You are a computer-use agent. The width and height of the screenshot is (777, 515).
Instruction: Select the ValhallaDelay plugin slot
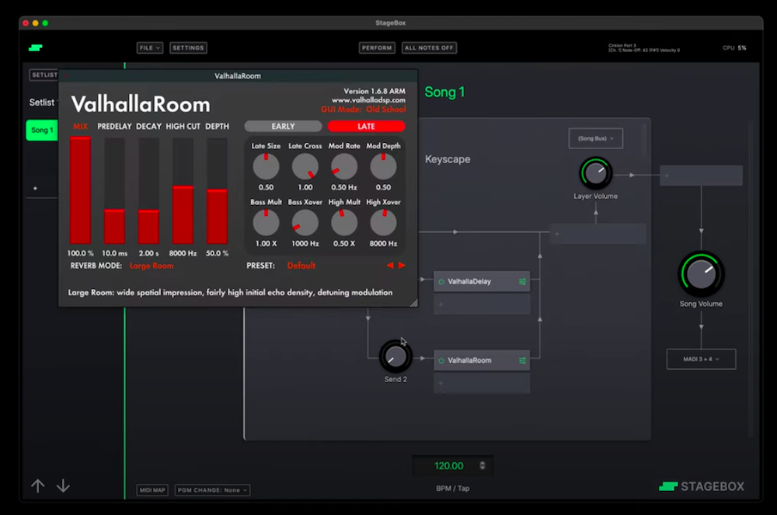[482, 281]
